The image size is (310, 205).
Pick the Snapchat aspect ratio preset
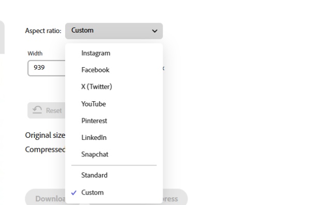point(114,154)
